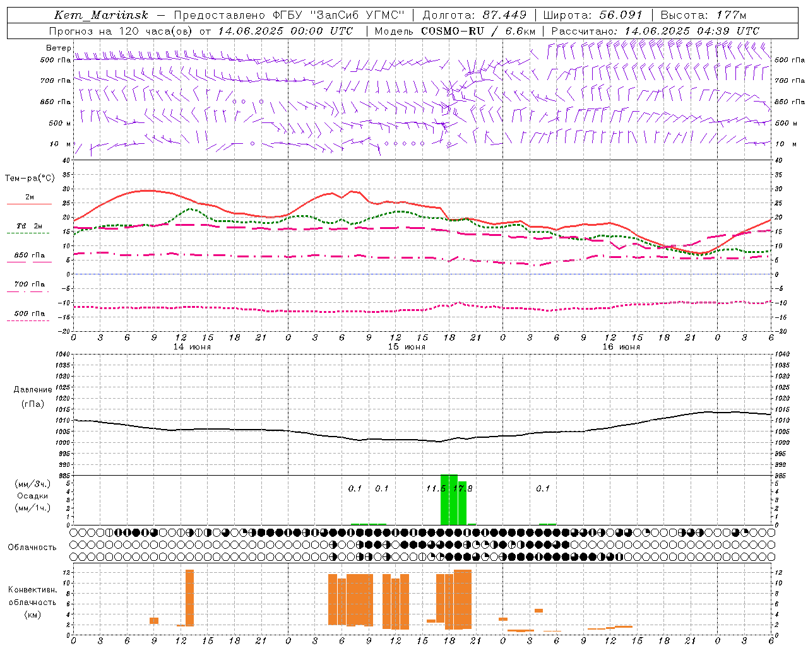Click the Ветер wind panel label
808x646 pixels.
point(59,48)
